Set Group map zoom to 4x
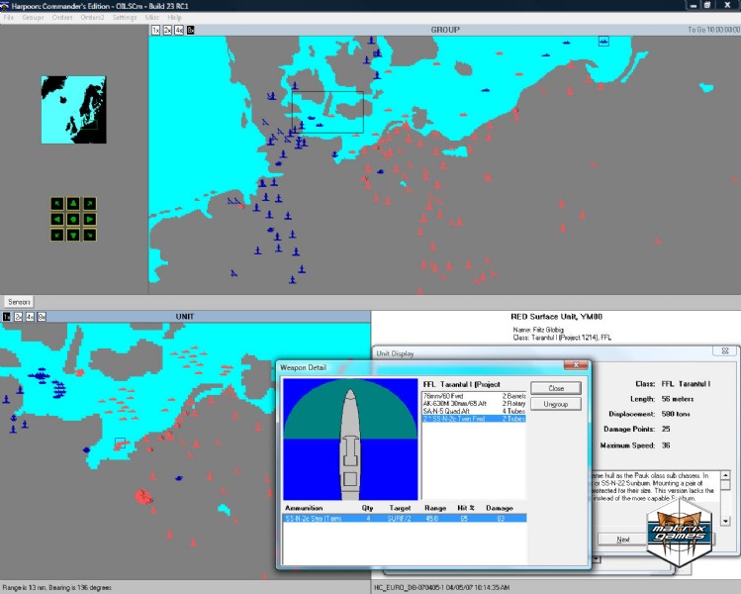741x594 pixels. [179, 30]
